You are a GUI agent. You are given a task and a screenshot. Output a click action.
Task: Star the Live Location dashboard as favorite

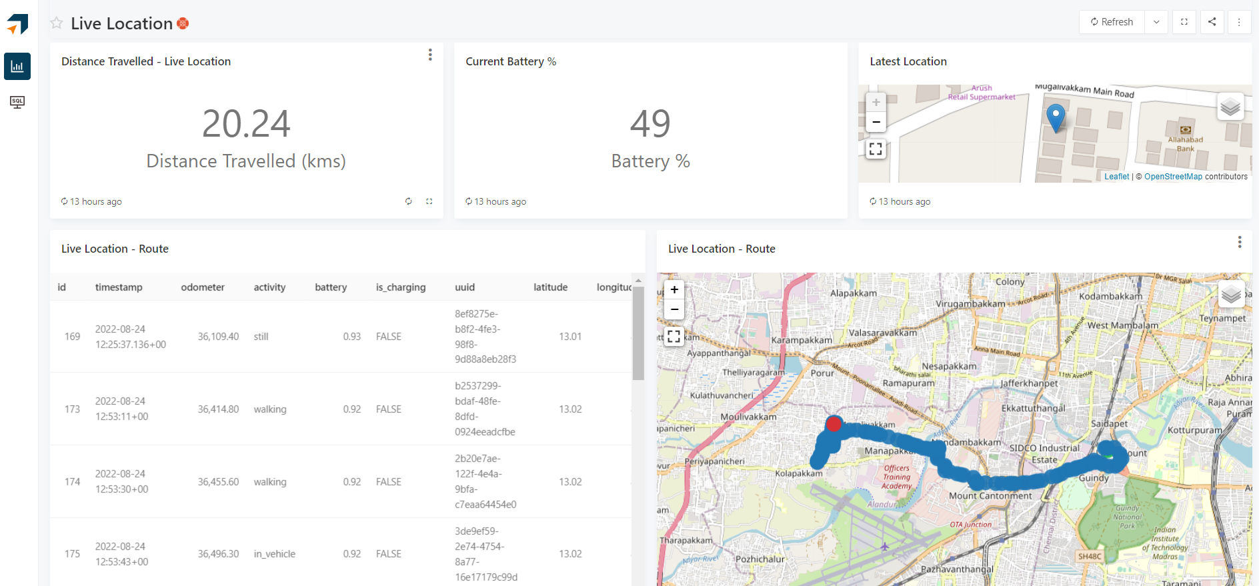[x=57, y=23]
